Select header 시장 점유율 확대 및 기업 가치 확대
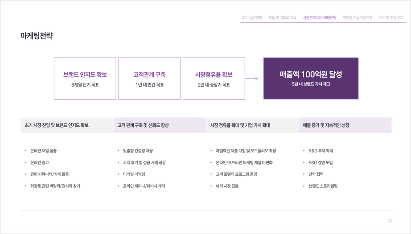The height and width of the screenshot is (234, 411). (252, 125)
